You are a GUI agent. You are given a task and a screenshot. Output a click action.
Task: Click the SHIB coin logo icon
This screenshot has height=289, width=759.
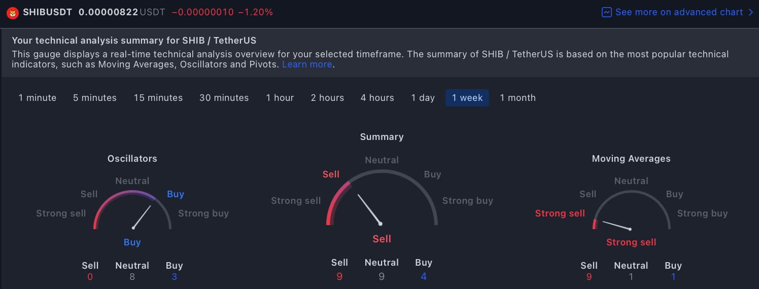(13, 12)
